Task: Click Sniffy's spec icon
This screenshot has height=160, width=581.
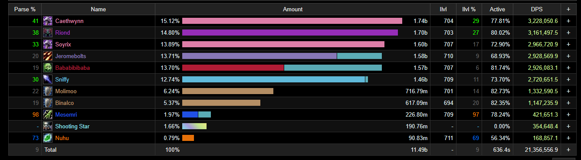Action: point(48,79)
